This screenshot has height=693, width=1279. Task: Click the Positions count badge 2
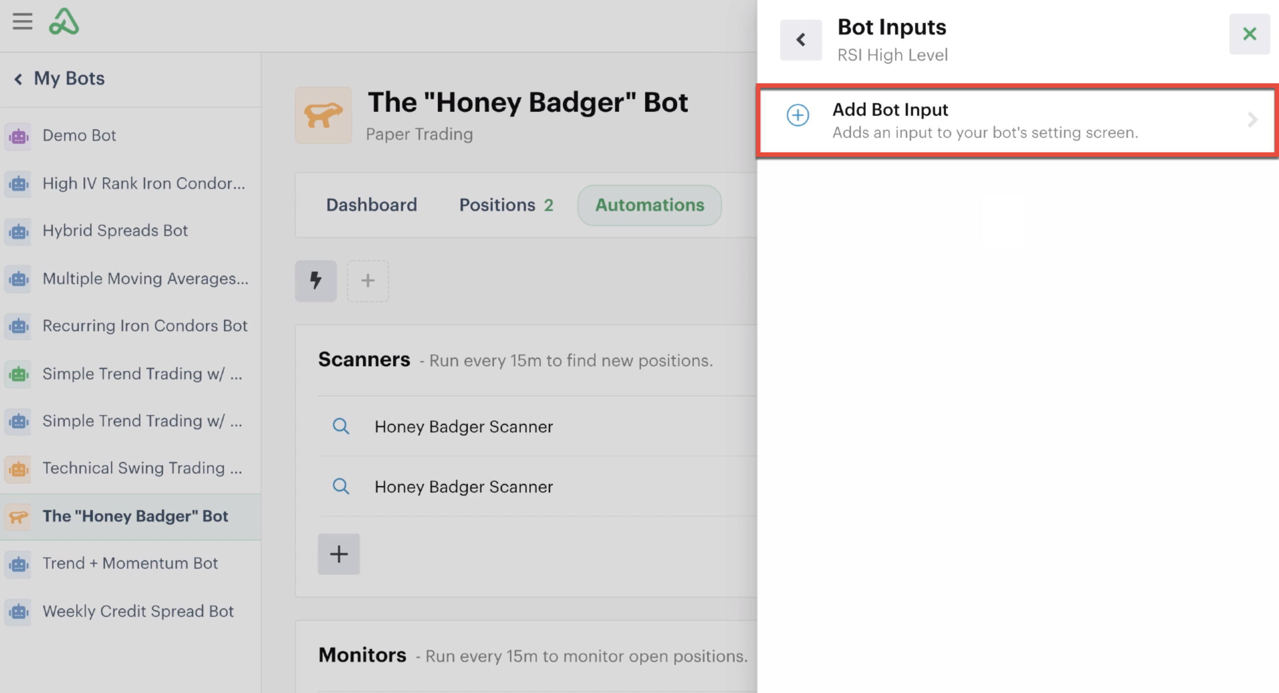(548, 205)
